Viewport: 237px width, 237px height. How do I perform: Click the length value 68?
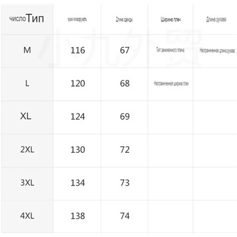(x=124, y=84)
